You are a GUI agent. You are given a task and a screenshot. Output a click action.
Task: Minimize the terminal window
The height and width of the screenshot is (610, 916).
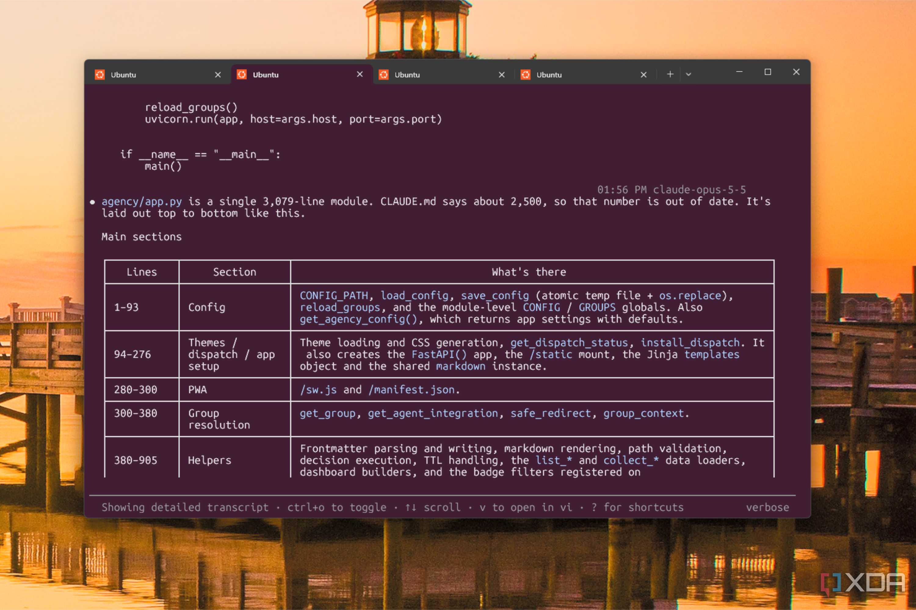(739, 72)
